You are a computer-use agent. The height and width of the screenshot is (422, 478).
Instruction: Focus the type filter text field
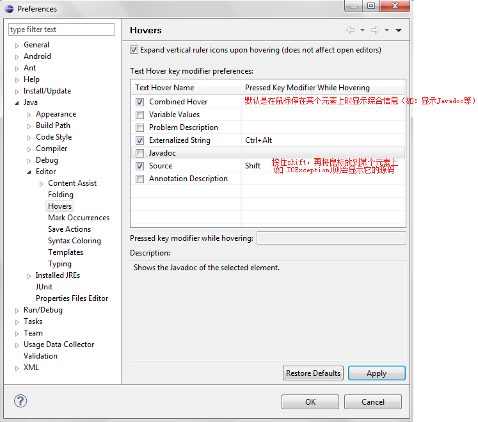[x=61, y=29]
